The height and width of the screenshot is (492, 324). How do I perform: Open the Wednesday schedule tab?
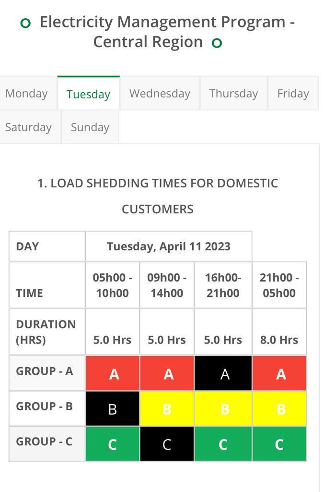(x=160, y=93)
